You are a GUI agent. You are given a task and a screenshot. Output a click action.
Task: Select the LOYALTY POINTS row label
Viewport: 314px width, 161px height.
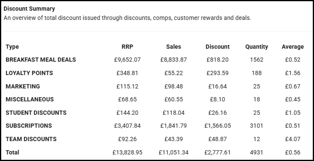29,73
